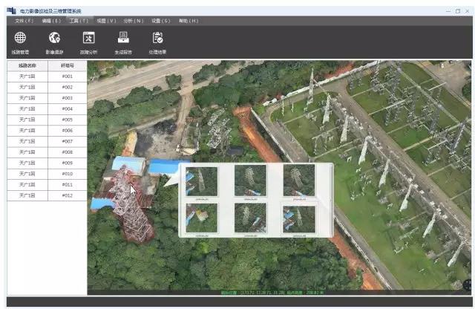This screenshot has width=475, height=309.
Task: Open the top-left tower photo thumbnail
Action: point(202,180)
